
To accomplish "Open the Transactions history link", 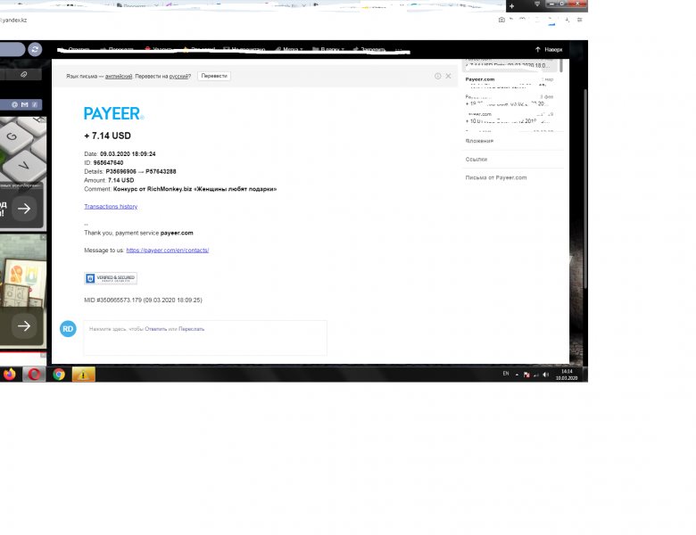I will (x=111, y=206).
